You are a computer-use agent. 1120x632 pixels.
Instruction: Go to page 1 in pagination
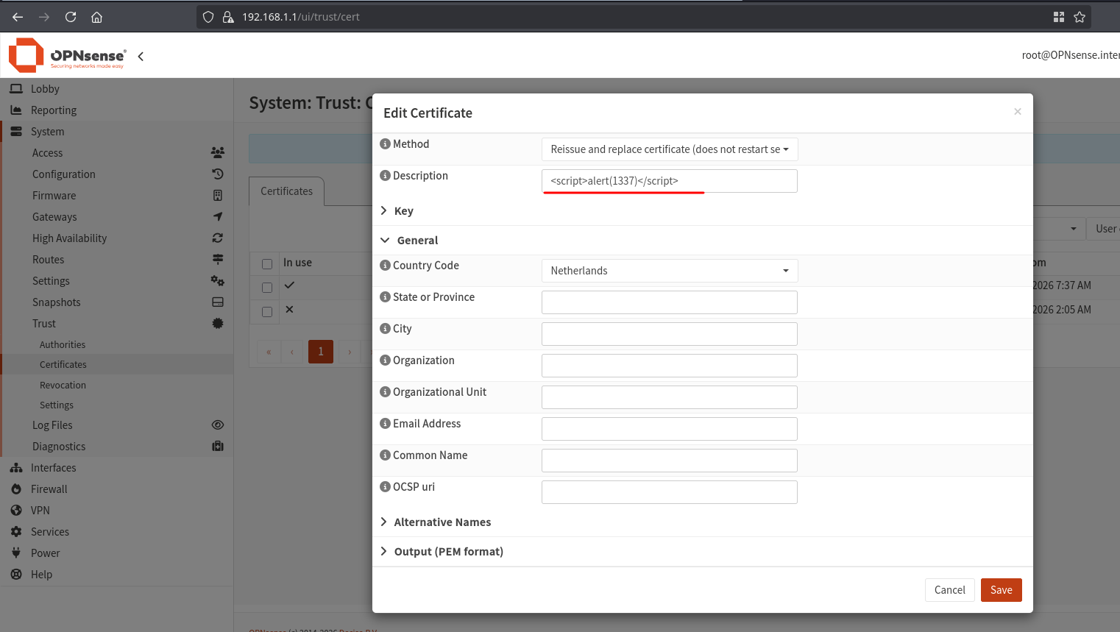click(x=321, y=352)
